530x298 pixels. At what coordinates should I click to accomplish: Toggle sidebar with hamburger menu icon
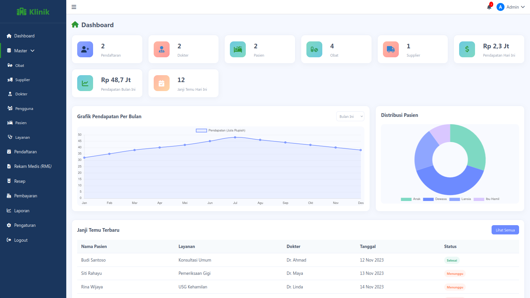tap(74, 7)
